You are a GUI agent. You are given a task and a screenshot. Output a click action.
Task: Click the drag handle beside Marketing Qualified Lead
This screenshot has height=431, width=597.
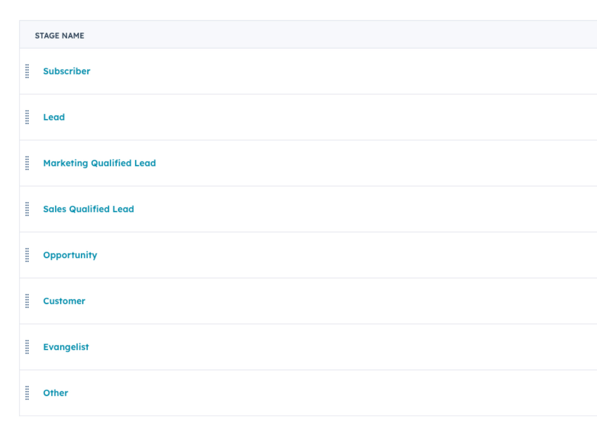coord(27,163)
